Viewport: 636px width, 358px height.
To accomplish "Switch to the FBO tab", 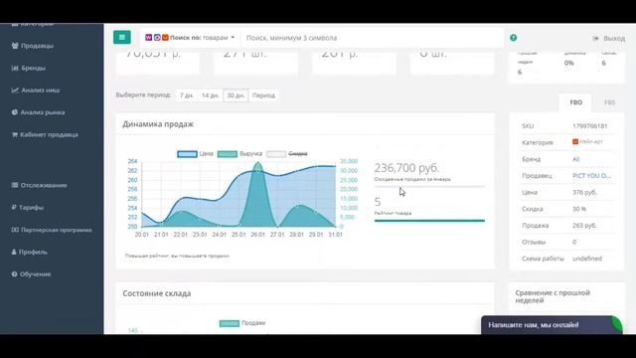I will (x=576, y=102).
